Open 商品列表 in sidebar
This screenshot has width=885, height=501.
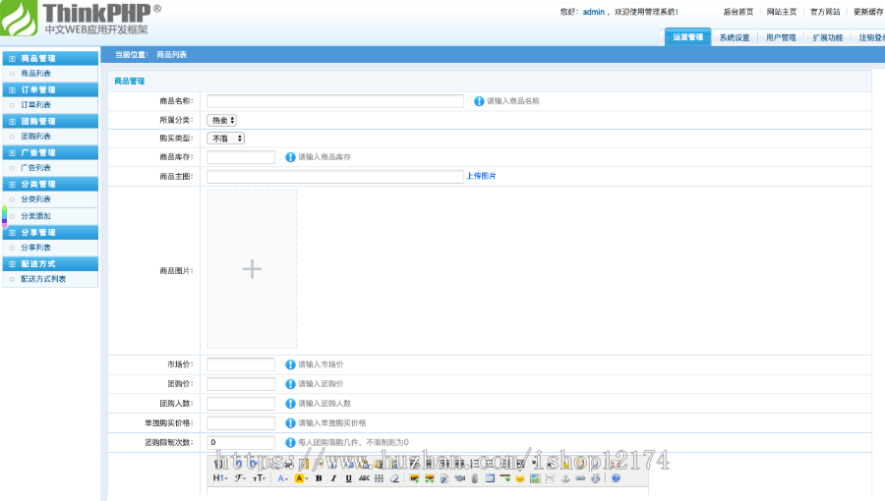[x=35, y=74]
